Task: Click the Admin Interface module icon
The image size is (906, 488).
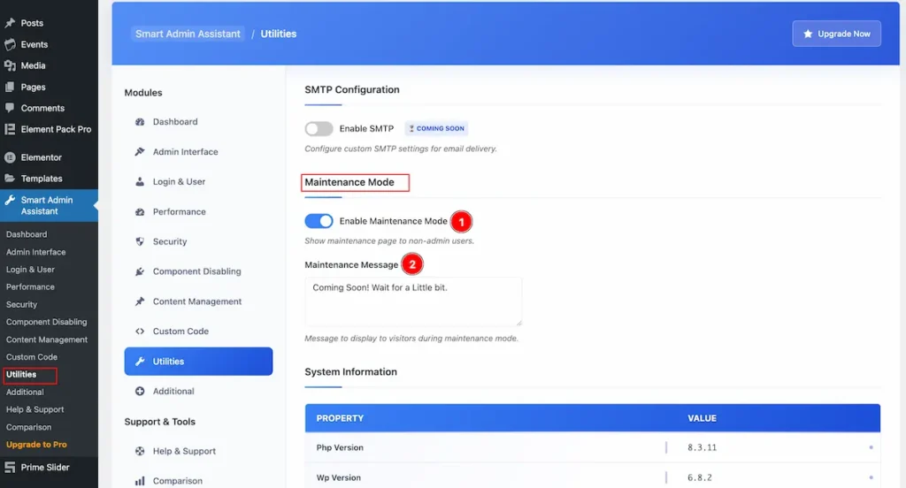Action: 140,152
